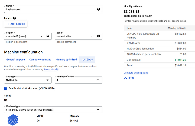
Task: Open the Number of GPUs dropdown
Action: point(79,80)
